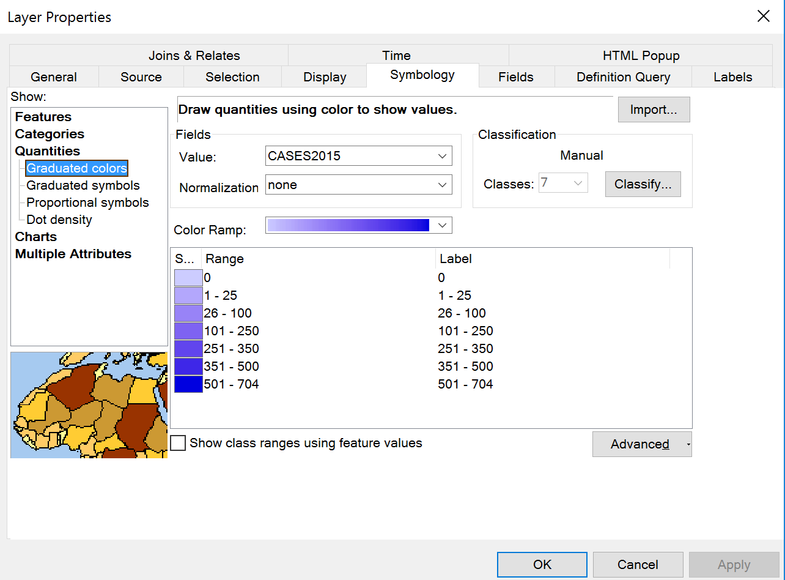Select Features in the Show list
Screen dimensions: 785x580
[x=43, y=117]
